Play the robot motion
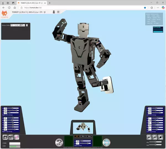This screenshot has height=149, width=166. [x=149, y=137]
